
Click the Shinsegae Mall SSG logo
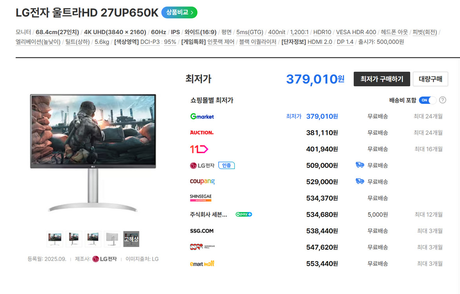tap(202, 247)
